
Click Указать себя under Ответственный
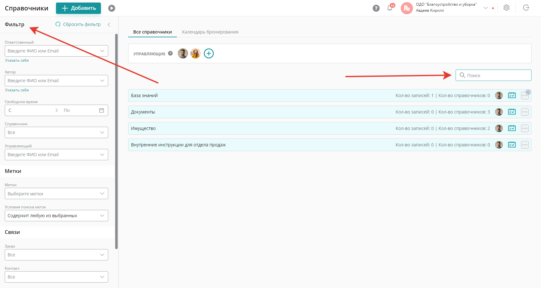[17, 60]
